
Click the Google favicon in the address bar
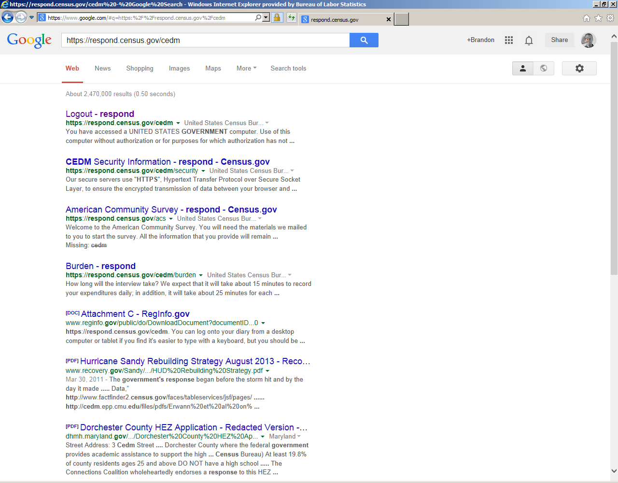coord(42,18)
